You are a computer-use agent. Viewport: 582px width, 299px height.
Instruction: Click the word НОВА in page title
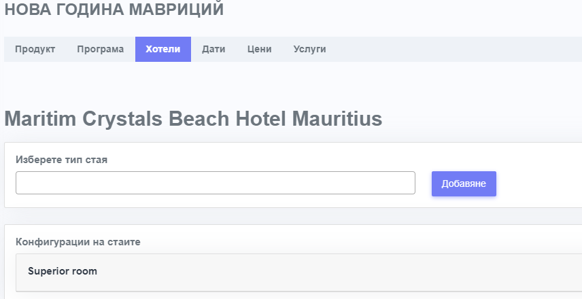(x=27, y=10)
